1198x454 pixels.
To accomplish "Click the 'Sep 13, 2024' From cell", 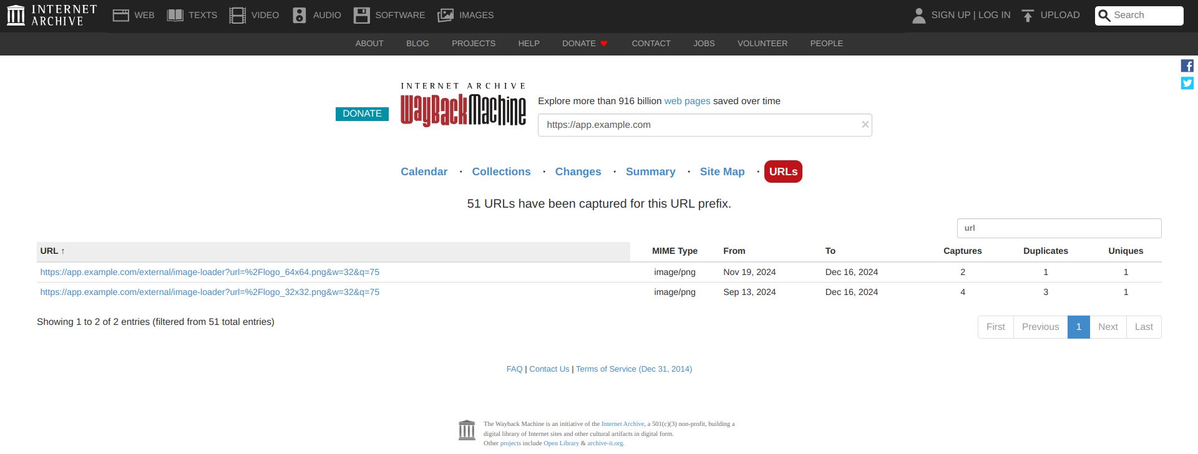I will tap(749, 292).
